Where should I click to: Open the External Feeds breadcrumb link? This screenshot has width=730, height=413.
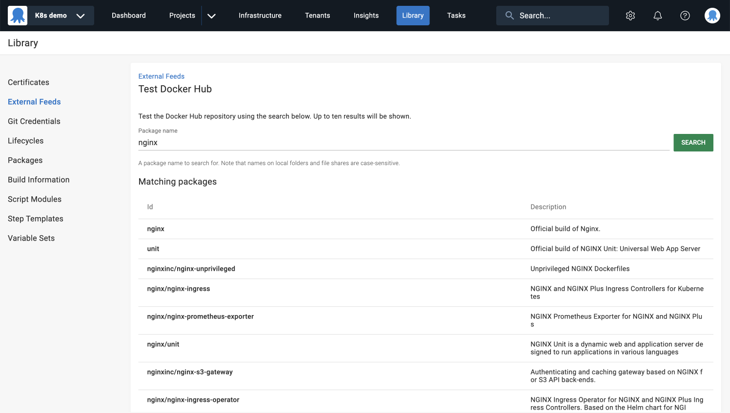click(x=161, y=76)
